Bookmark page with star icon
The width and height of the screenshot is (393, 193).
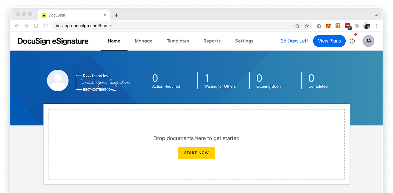[307, 26]
